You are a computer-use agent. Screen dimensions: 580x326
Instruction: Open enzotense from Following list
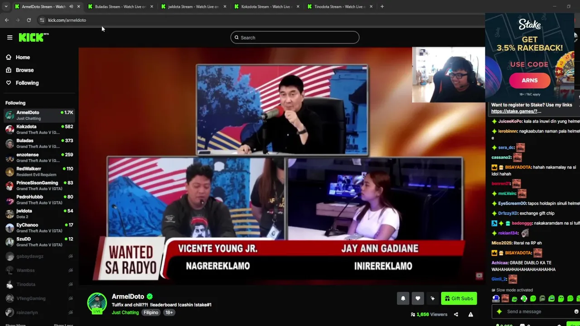[x=39, y=158]
